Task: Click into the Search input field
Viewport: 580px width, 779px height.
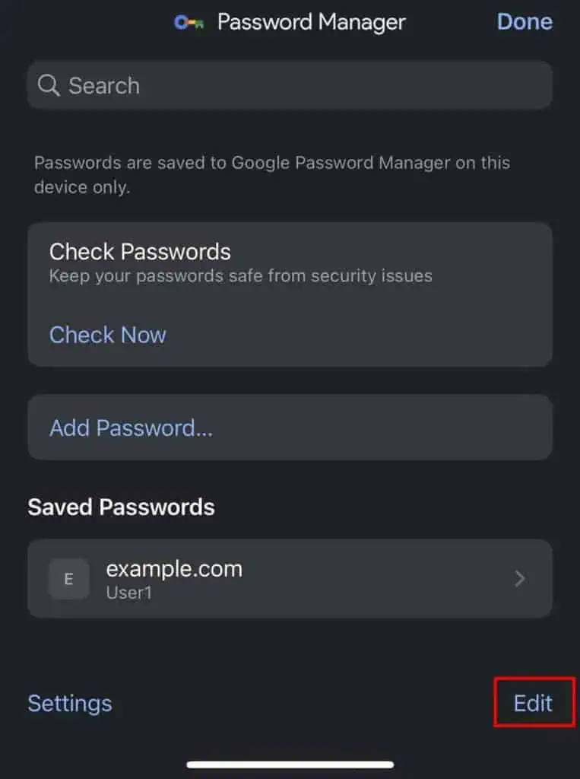Action: 290,85
